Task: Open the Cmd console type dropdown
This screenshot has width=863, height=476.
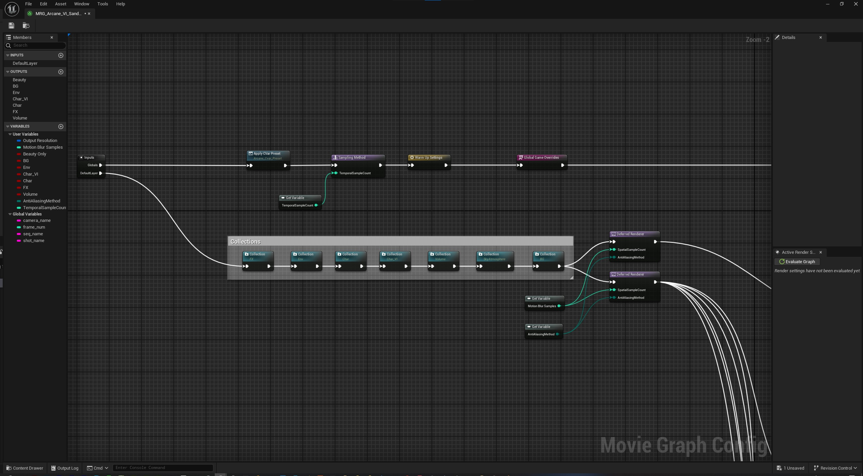Action: (97, 468)
